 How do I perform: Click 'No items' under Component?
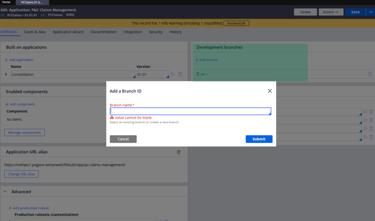14,119
